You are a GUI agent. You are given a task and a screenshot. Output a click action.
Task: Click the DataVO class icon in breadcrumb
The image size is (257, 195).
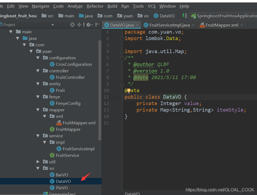156,16
